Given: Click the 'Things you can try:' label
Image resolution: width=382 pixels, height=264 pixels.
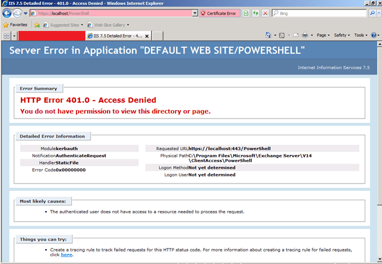Looking at the screenshot, I should (43, 239).
